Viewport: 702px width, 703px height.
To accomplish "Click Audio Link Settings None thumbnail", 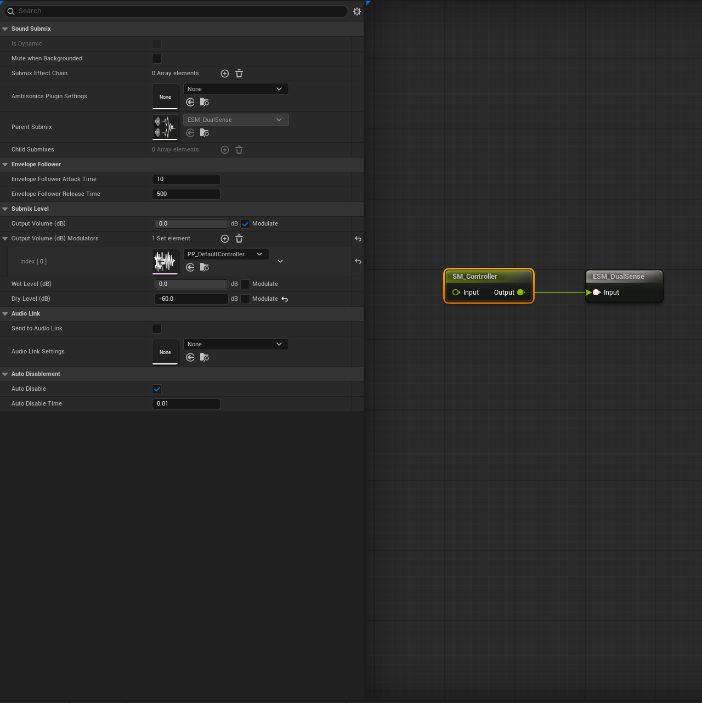I will click(165, 352).
